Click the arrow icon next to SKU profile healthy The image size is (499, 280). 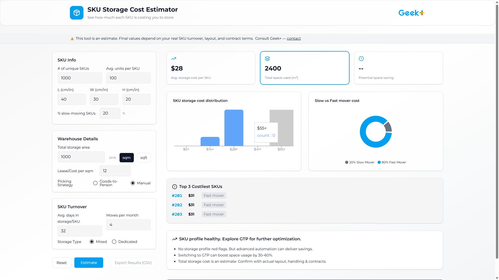pyautogui.click(x=175, y=239)
